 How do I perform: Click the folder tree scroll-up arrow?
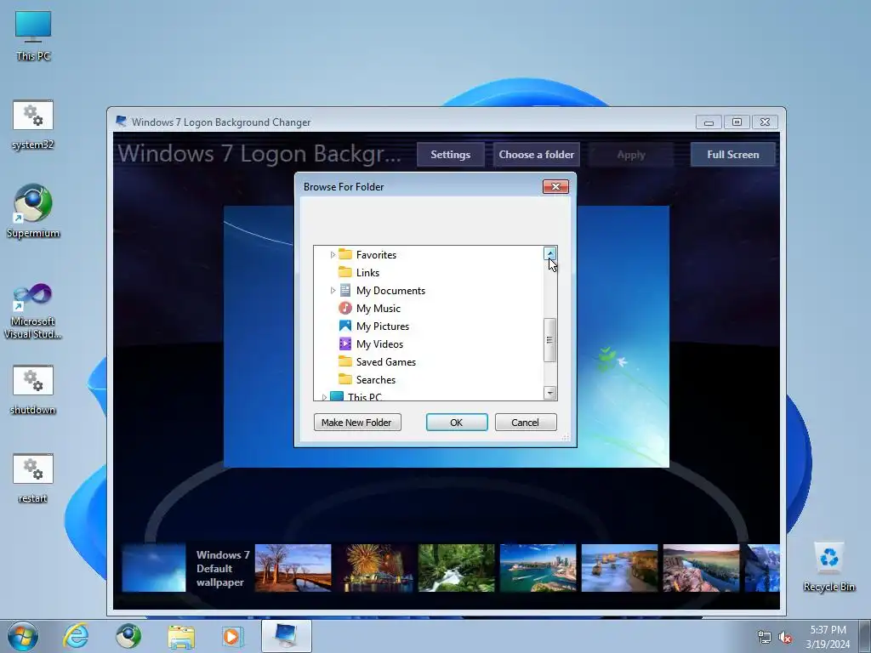point(550,253)
